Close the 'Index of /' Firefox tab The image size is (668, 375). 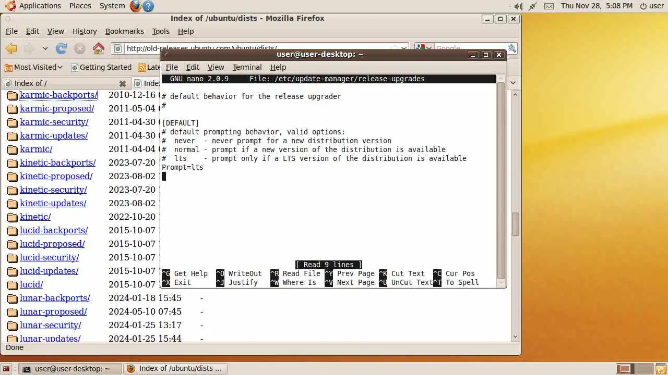tap(123, 83)
